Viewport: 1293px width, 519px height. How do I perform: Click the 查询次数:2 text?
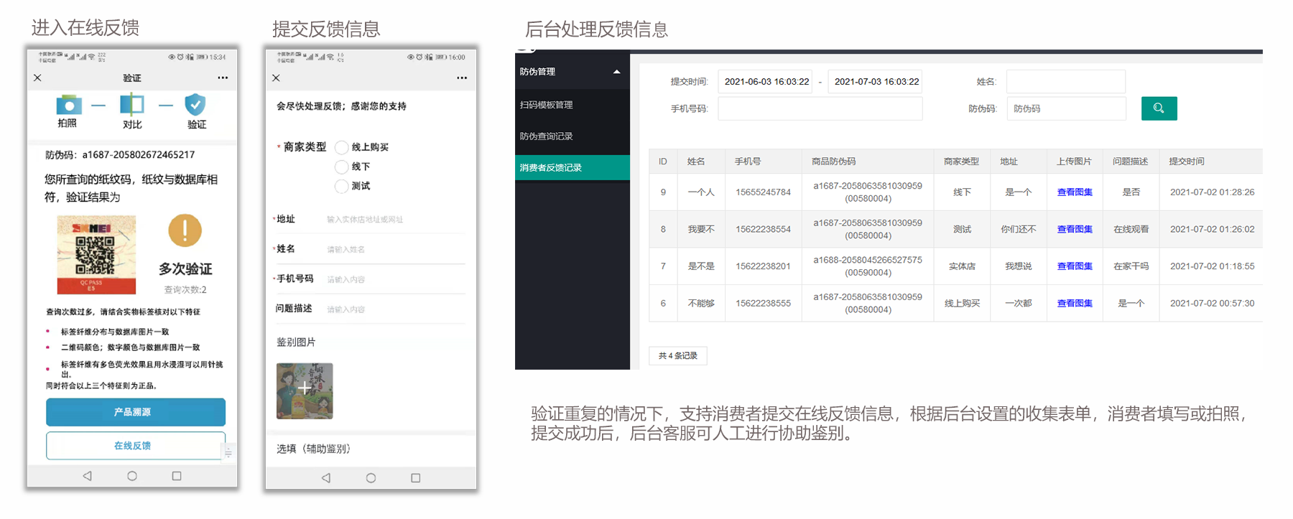coord(185,290)
